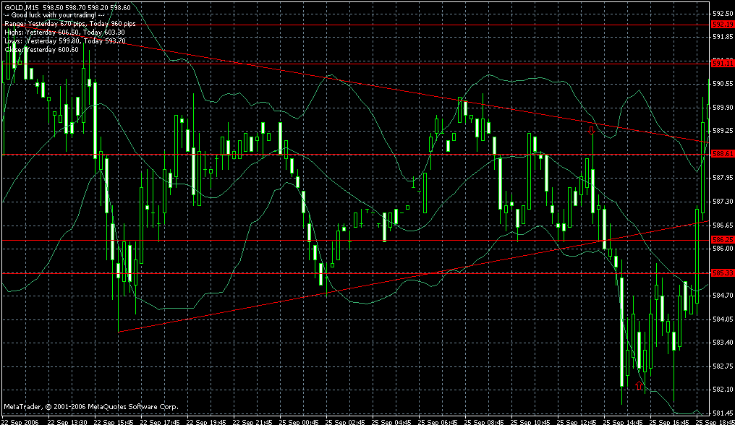Click the 587.95 price scale label
Image resolution: width=735 pixels, height=425 pixels.
[723, 178]
